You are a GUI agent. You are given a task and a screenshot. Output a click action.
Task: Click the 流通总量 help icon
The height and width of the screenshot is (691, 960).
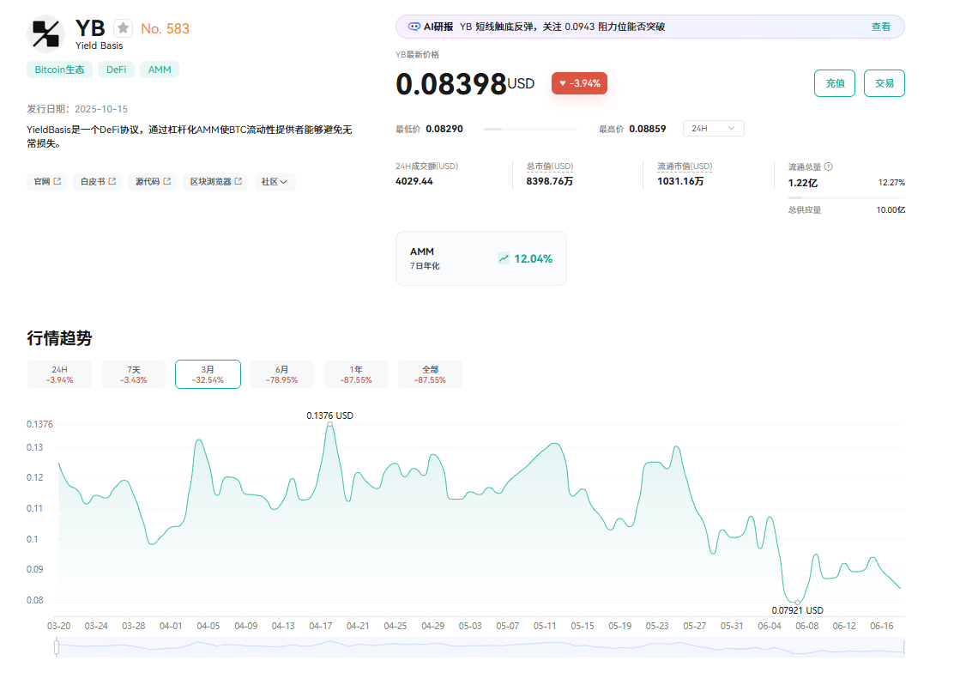829,167
